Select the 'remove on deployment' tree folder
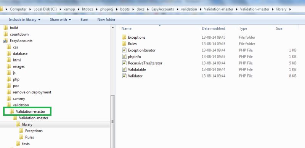 tap(32, 92)
